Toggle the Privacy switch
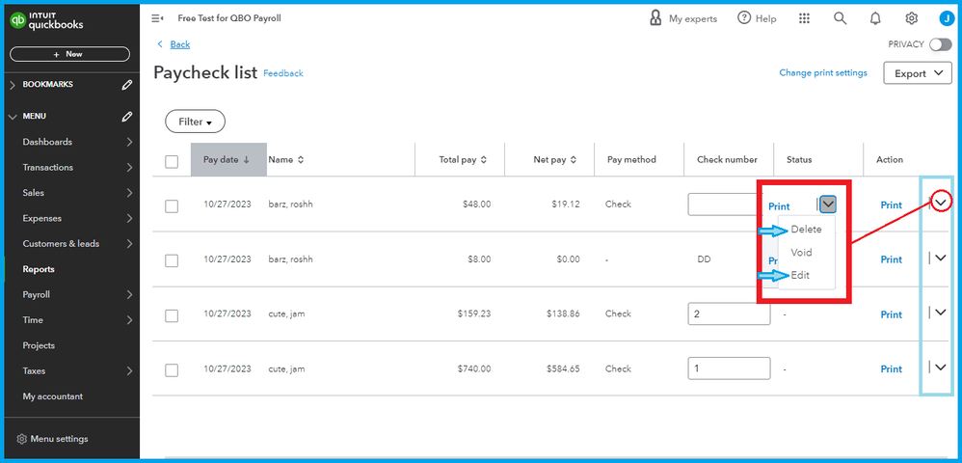 (939, 44)
